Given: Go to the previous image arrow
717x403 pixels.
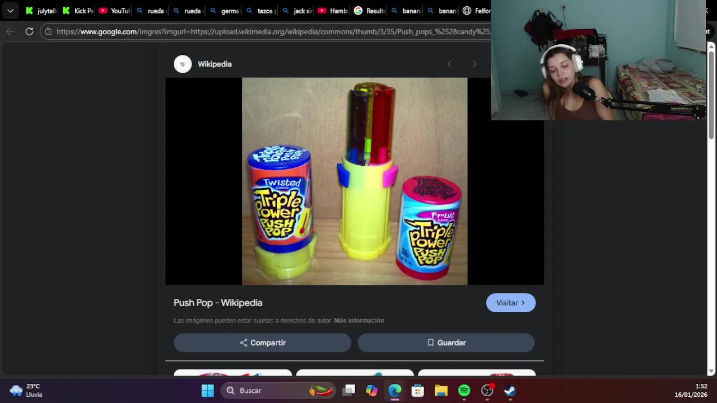Looking at the screenshot, I should point(449,64).
